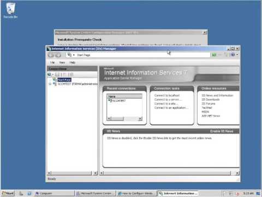This screenshot has width=262, height=197.
Task: Open the TechNet link
Action: pyautogui.click(x=207, y=108)
